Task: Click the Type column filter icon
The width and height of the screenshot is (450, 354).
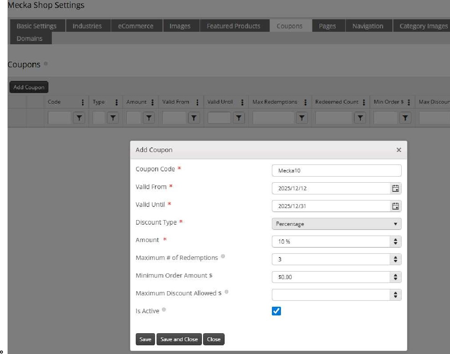Action: click(113, 118)
